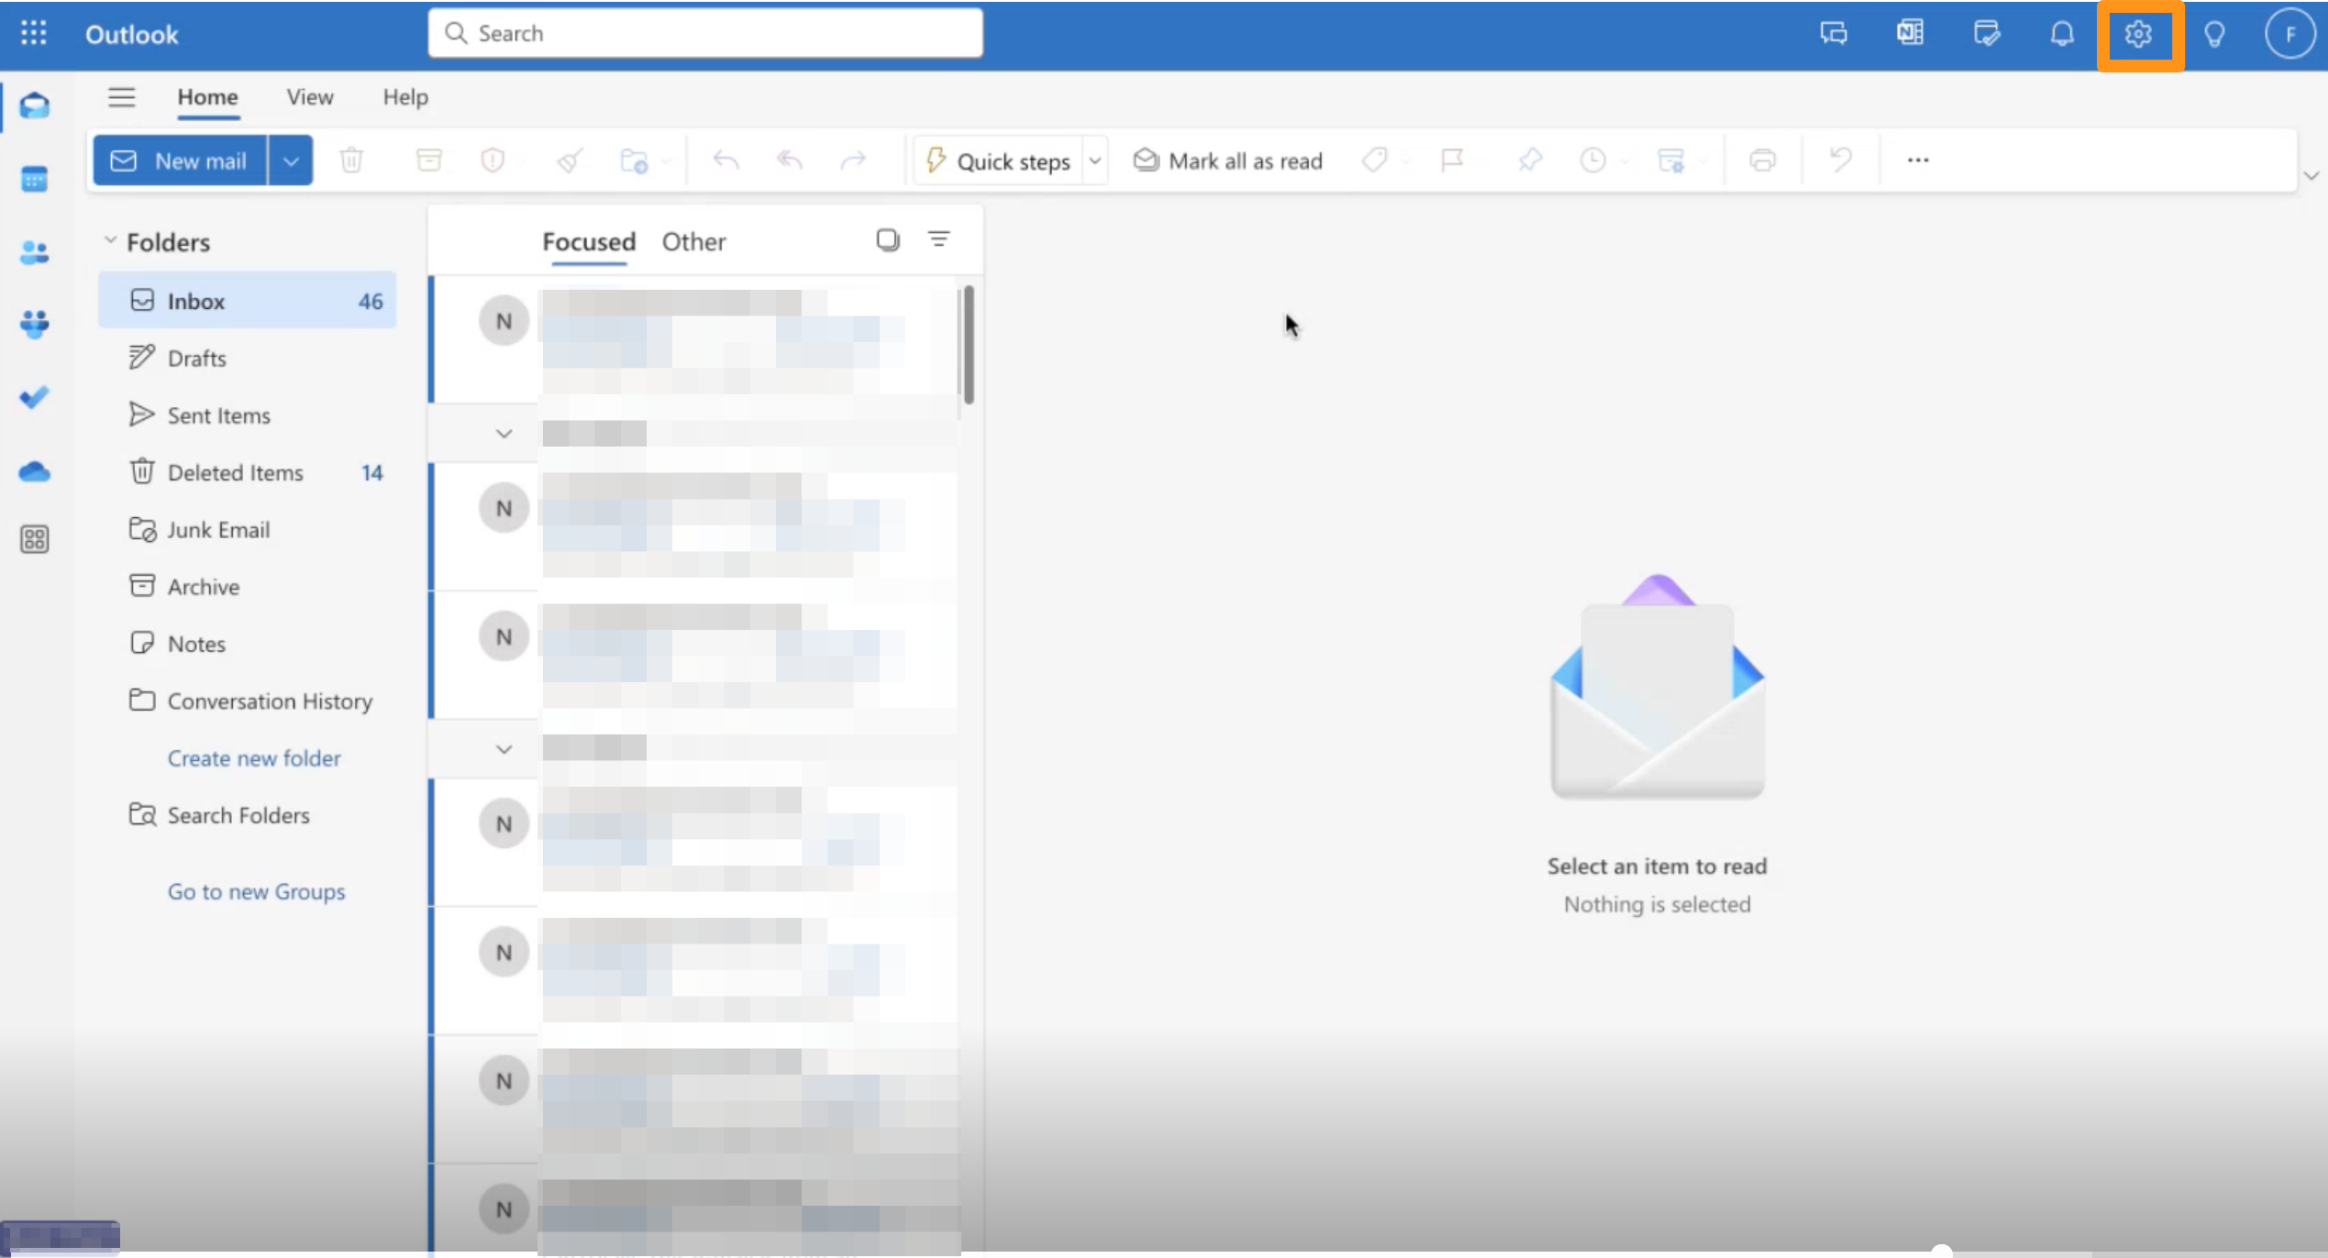Select the Inbox folder

click(x=248, y=301)
